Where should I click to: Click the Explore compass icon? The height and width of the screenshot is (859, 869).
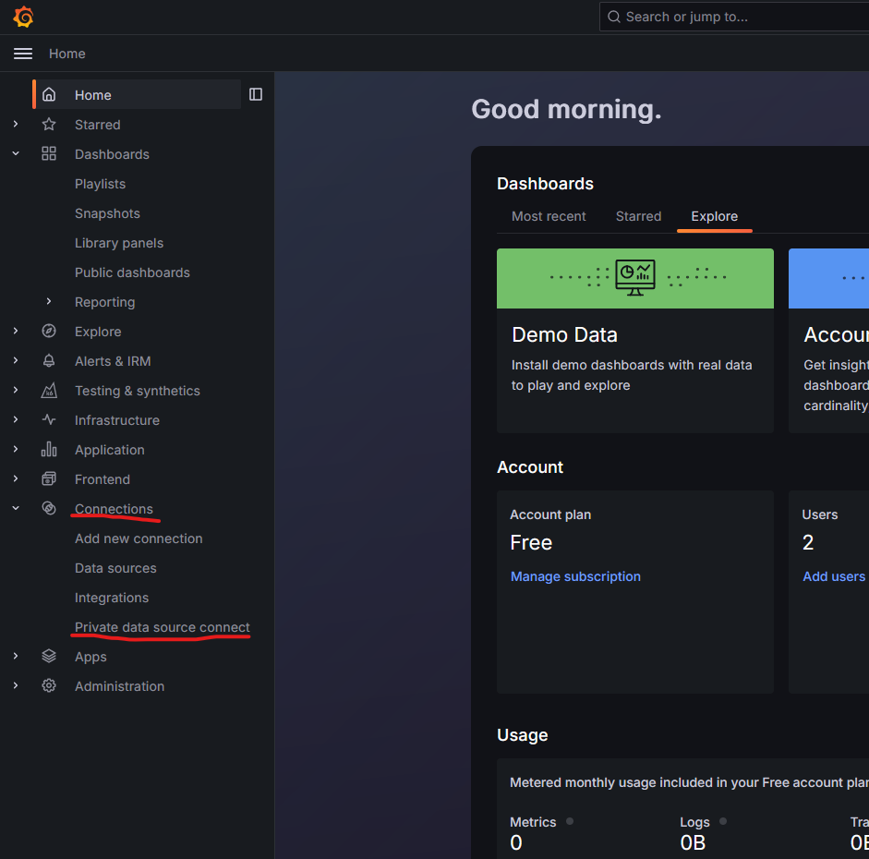49,332
